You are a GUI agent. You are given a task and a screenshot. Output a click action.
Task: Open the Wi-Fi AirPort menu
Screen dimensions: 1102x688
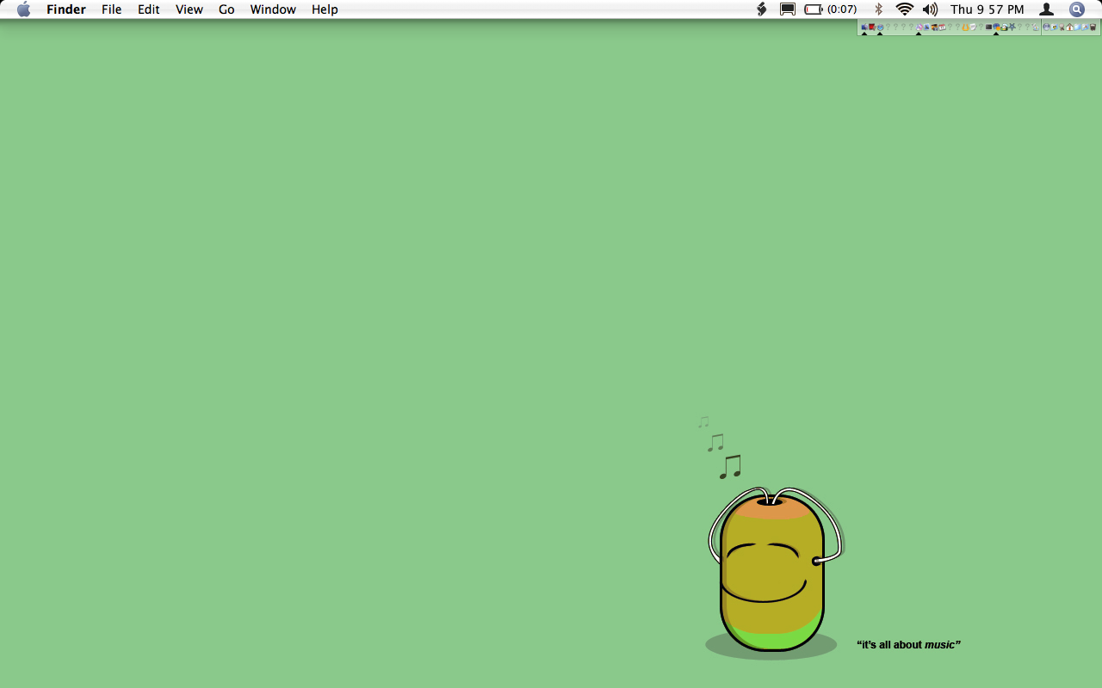tap(904, 9)
